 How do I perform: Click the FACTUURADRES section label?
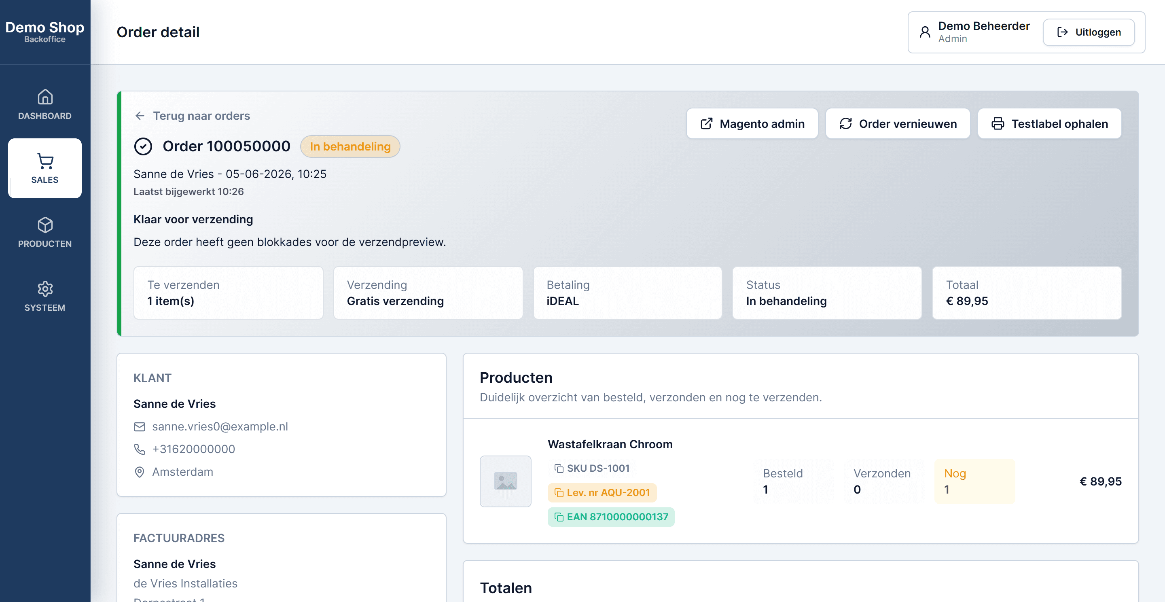[x=179, y=538]
